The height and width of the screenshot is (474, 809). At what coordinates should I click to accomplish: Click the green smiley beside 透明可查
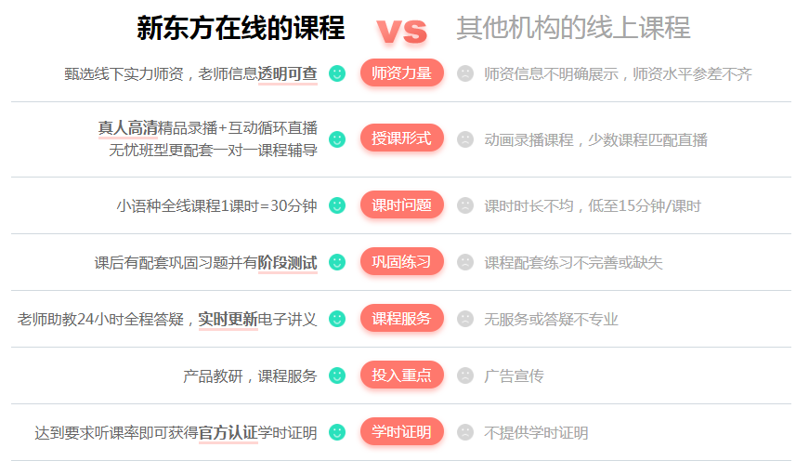click(337, 73)
